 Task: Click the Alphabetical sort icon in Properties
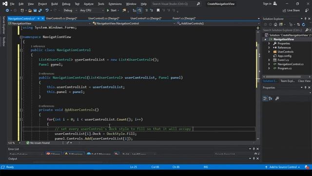coord(271,98)
